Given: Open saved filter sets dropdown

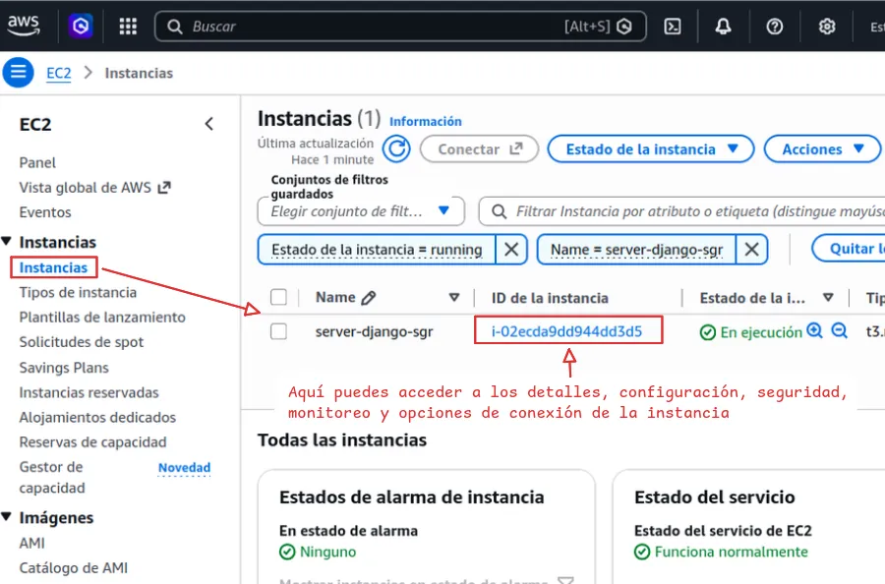Looking at the screenshot, I should pos(361,211).
